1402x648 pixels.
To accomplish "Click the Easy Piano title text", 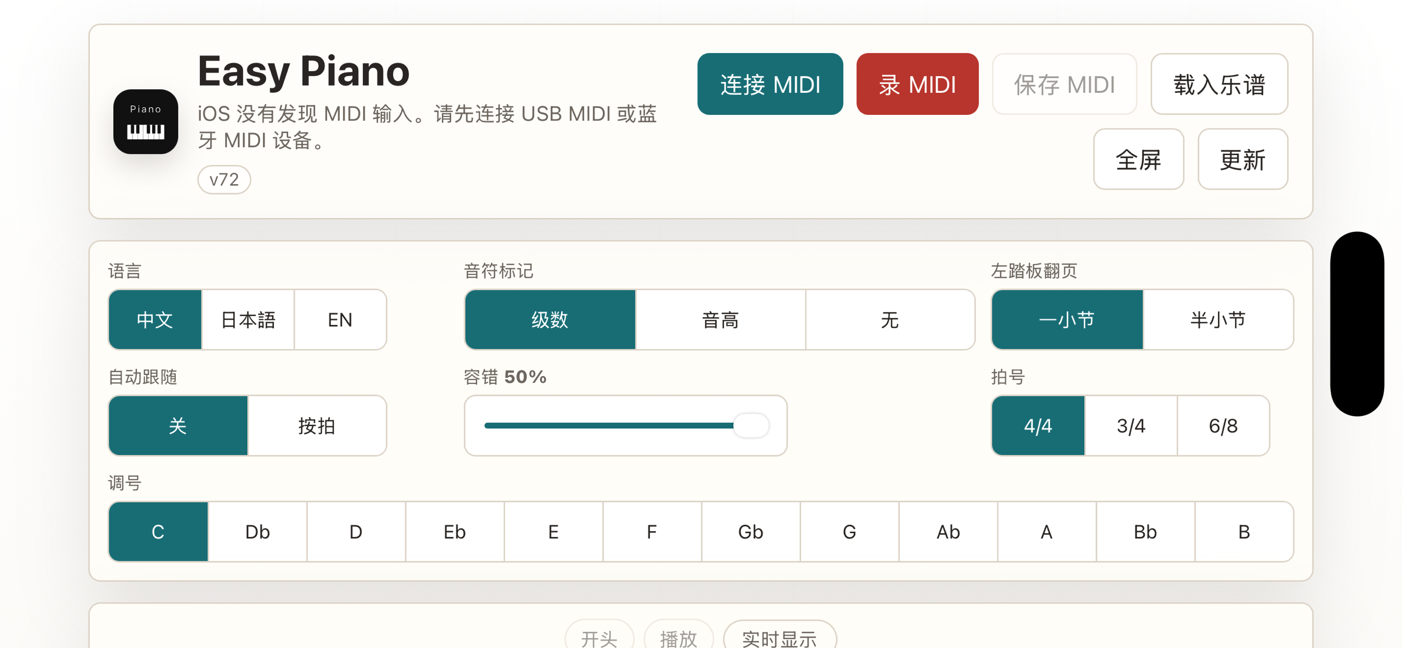I will pos(304,71).
